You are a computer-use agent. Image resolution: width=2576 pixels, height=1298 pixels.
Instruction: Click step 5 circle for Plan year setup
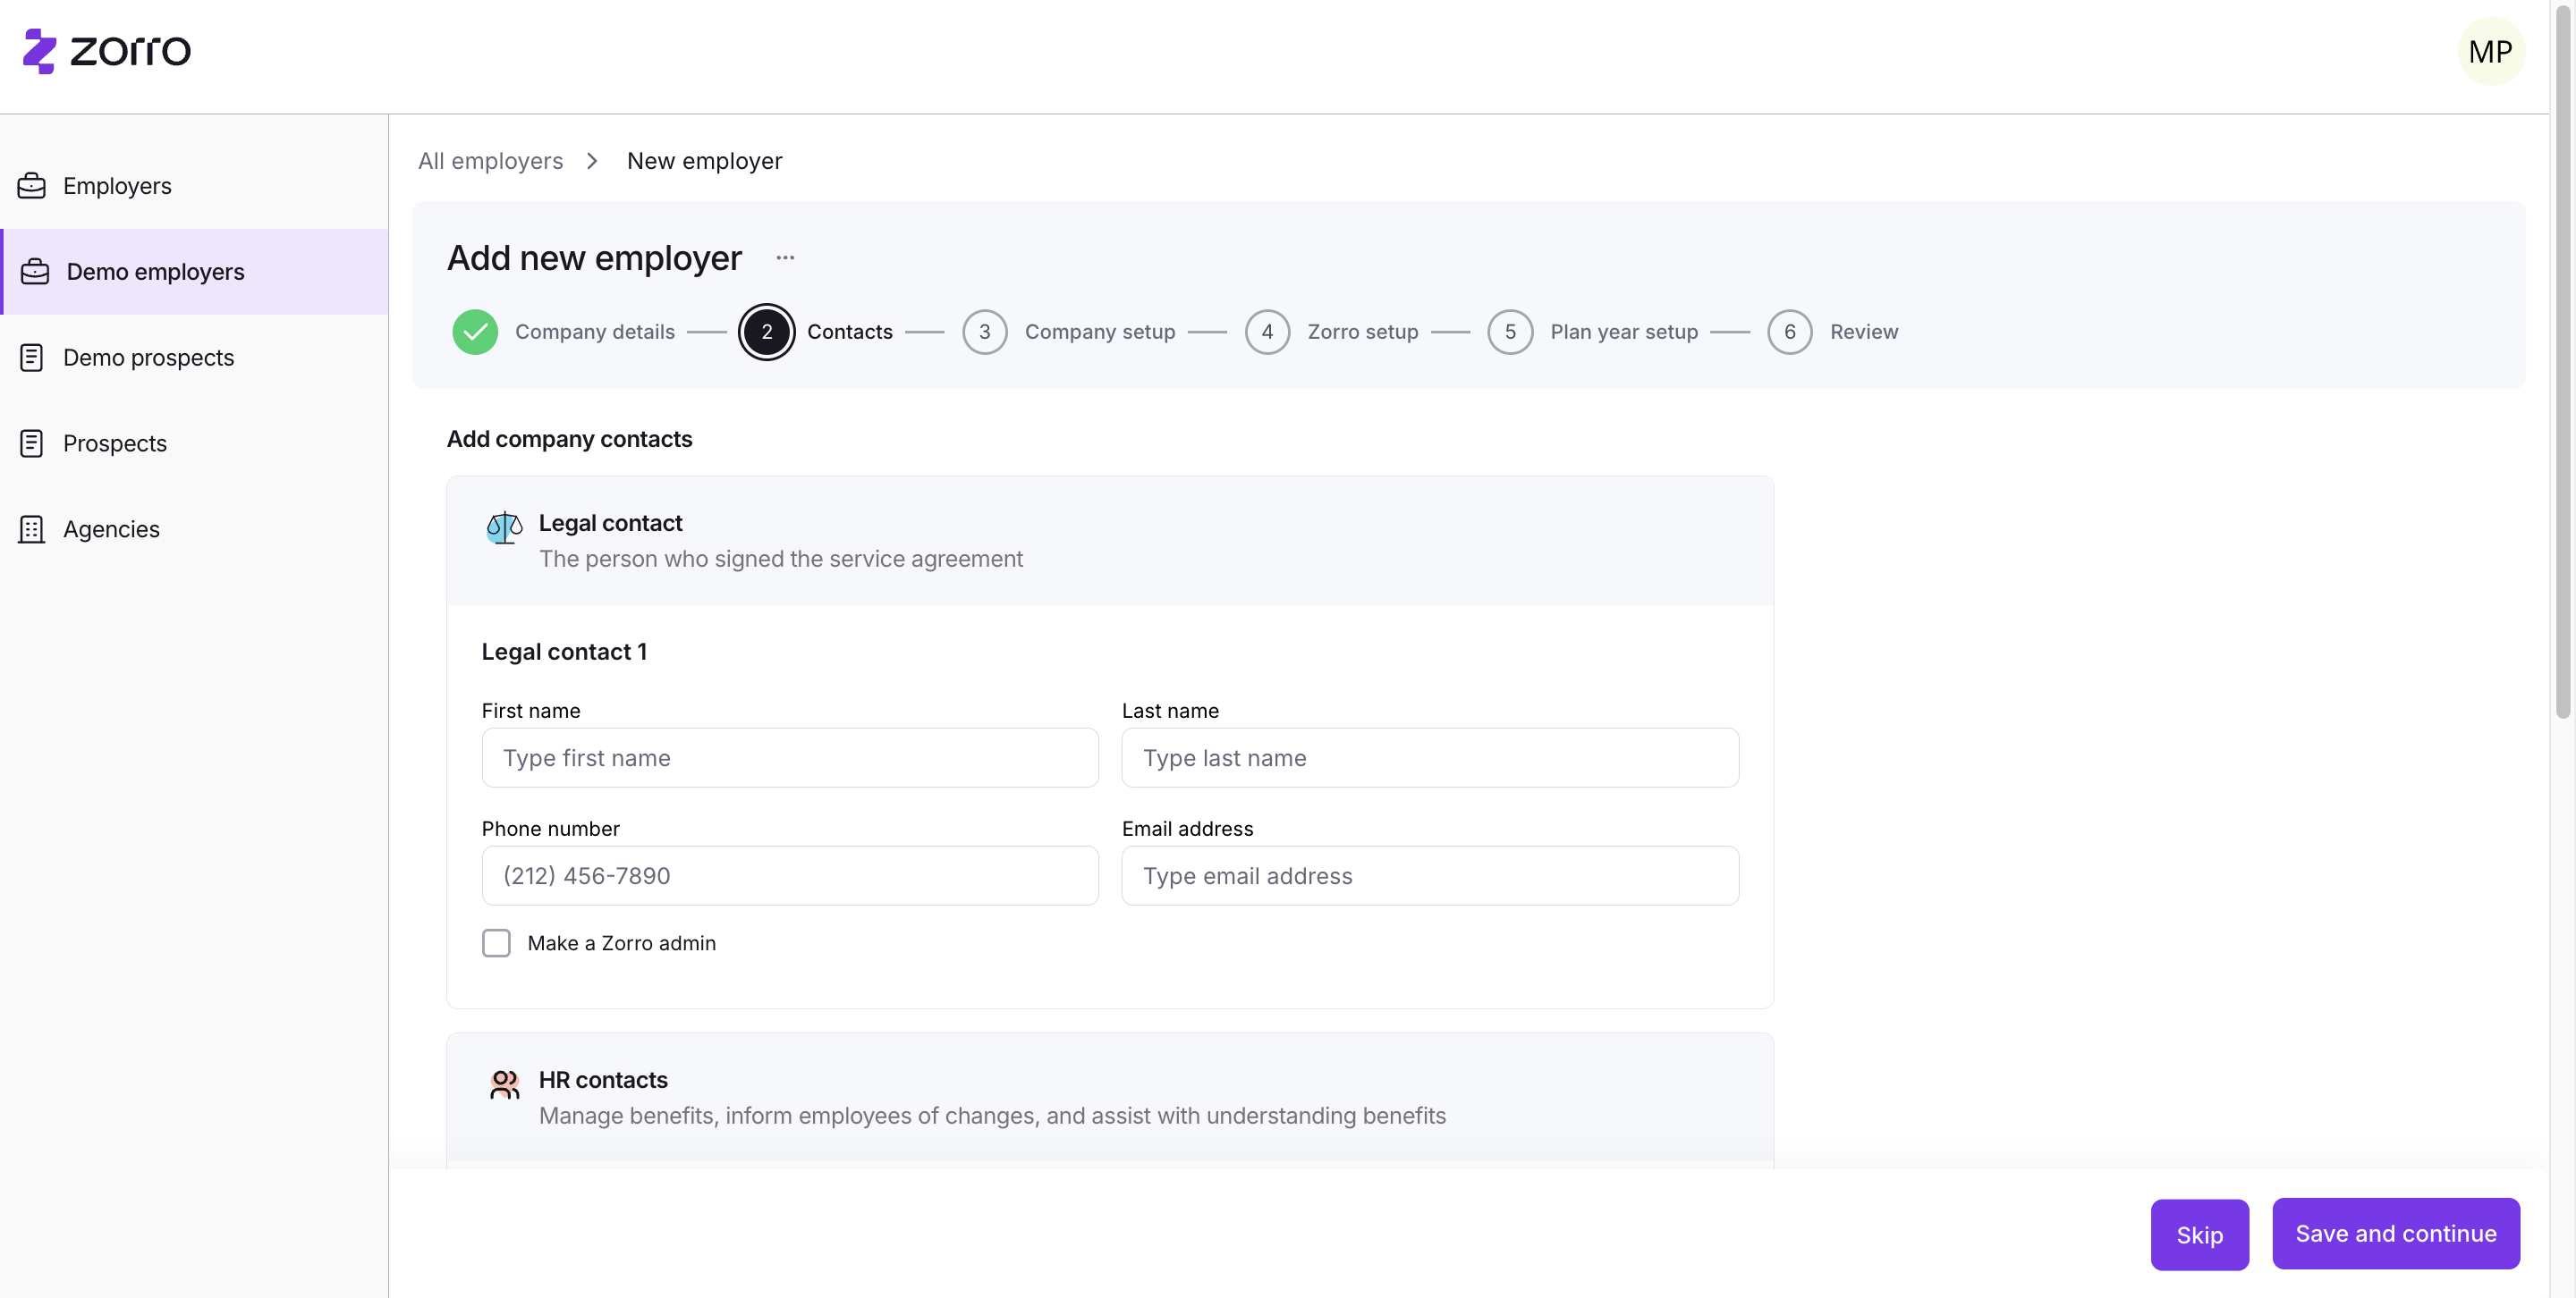1510,332
